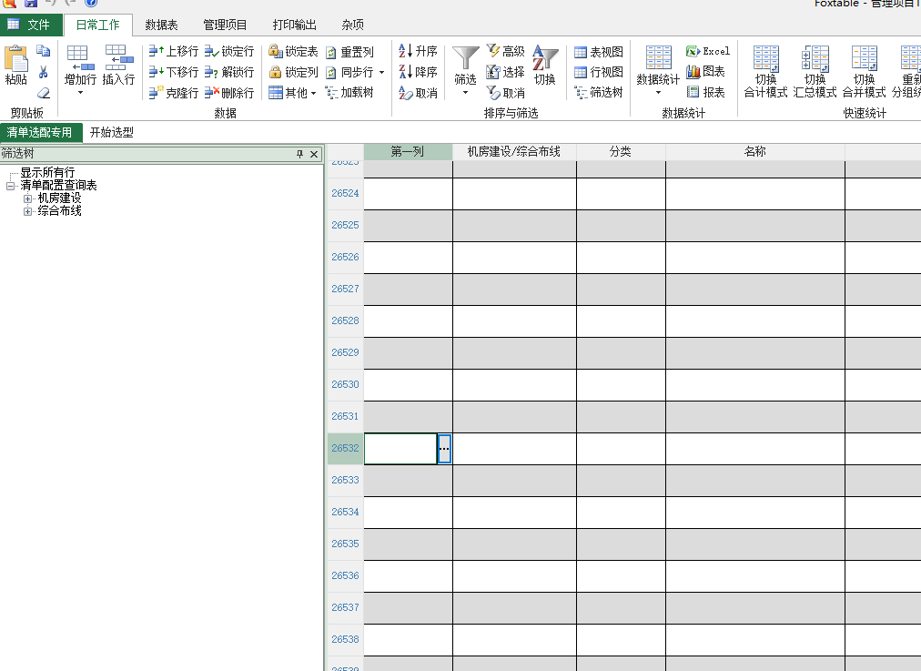Open the 数据统计 dropdown arrow
Image resolution: width=921 pixels, height=671 pixels.
[658, 93]
